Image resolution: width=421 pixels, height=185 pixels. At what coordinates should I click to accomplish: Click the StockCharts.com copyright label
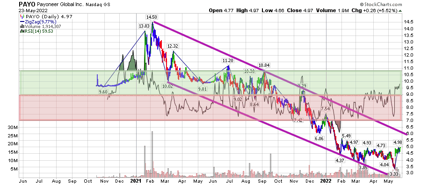[x=381, y=4]
